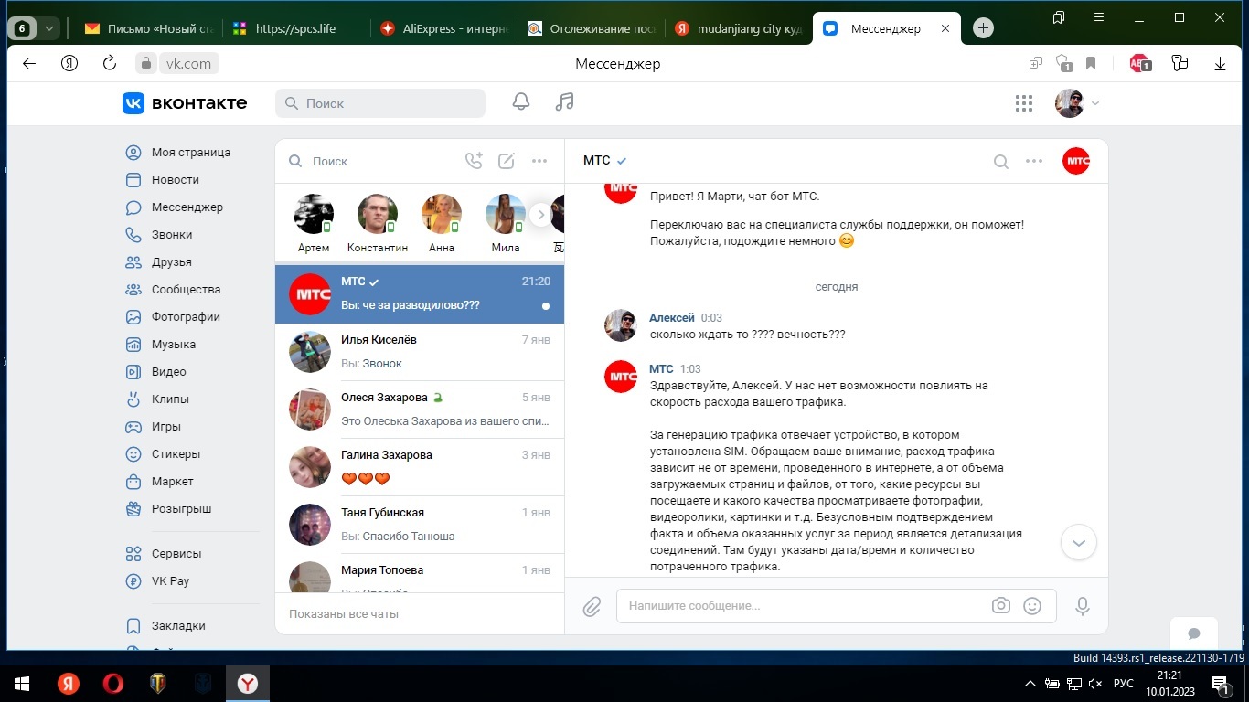
Task: Open Windows Start menu
Action: [21, 684]
